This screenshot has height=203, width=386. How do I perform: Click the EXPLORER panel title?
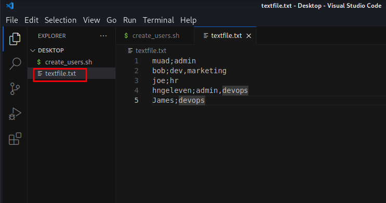click(x=52, y=36)
